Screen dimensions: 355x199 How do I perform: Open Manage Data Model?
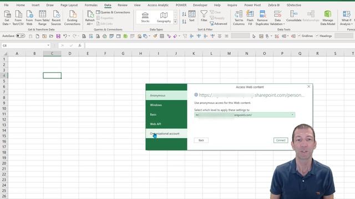328,18
